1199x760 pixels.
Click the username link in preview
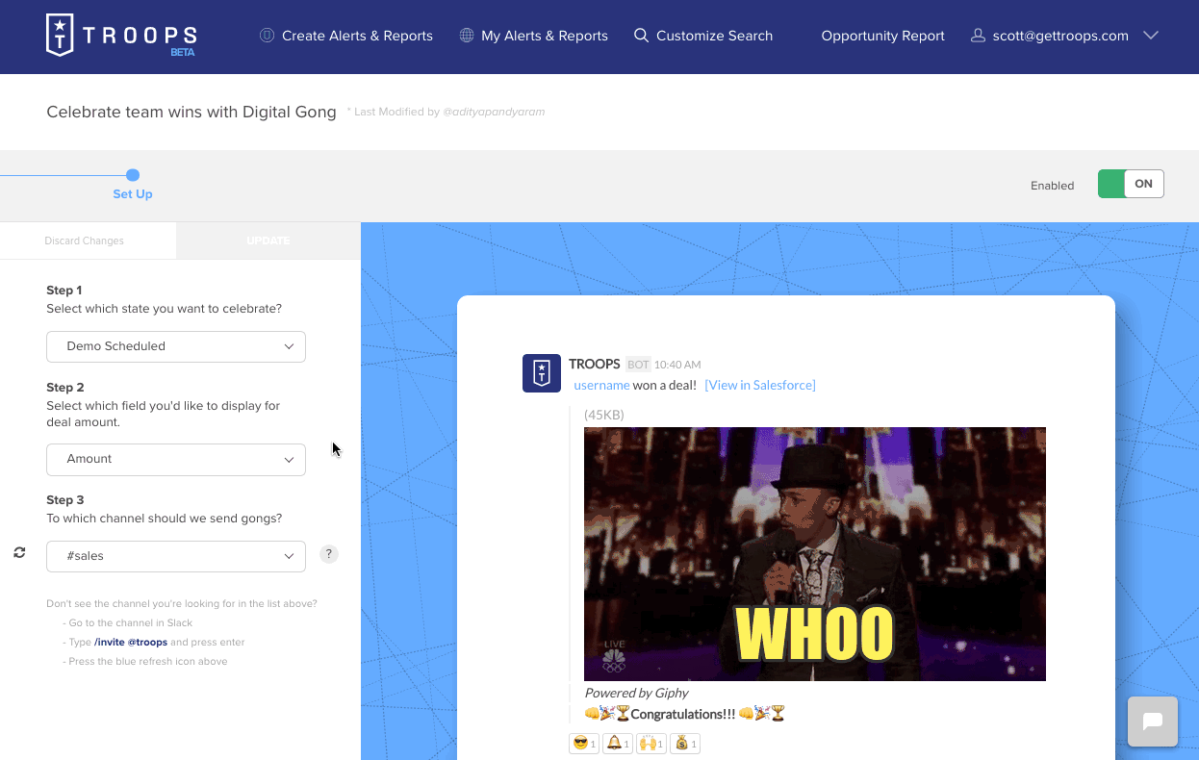(x=601, y=385)
